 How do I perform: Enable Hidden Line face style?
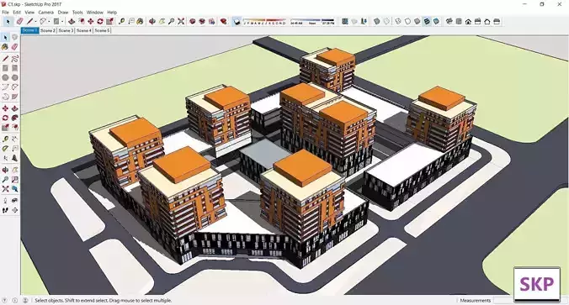407,22
